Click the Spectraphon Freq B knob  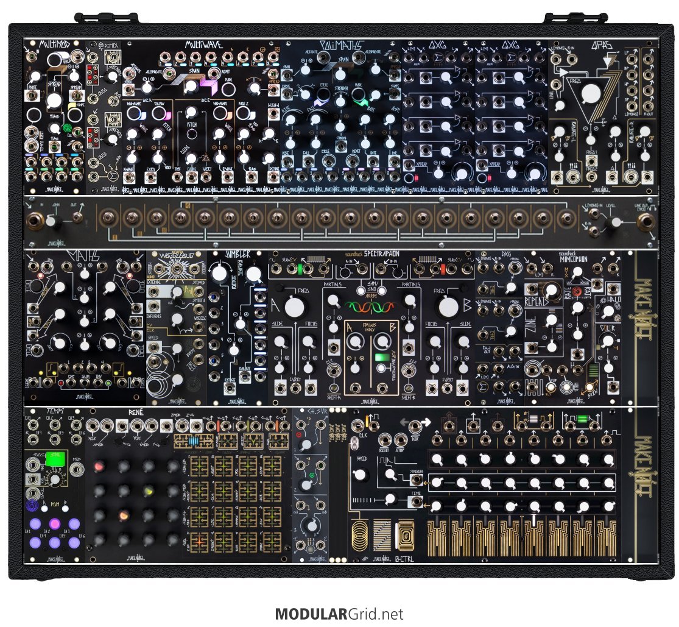[x=448, y=306]
